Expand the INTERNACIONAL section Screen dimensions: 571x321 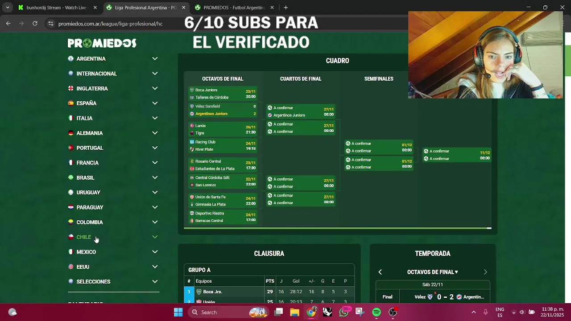155,74
